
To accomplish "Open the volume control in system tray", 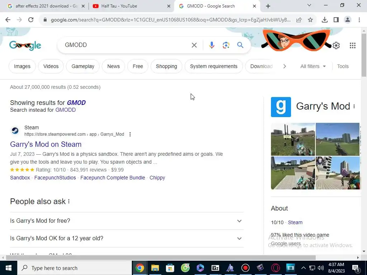I will (321, 268).
